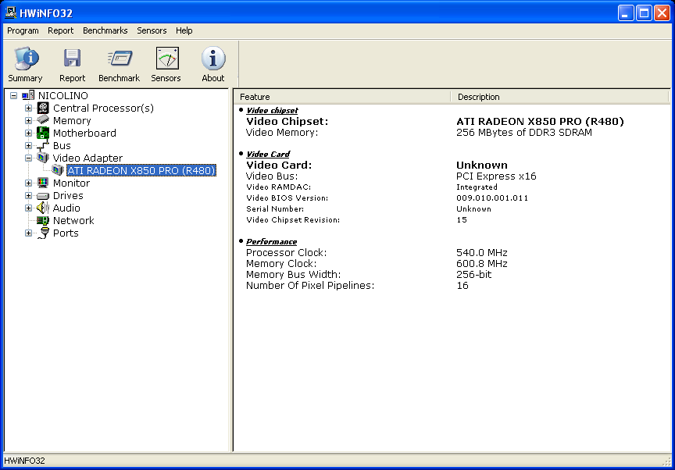675x470 pixels.
Task: Expand the Central Processor(s) node
Action: (x=28, y=109)
